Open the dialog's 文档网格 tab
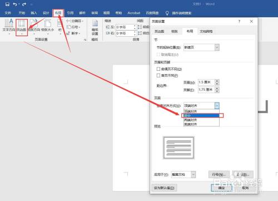Image resolution: width=278 pixels, height=201 pixels. coord(206,31)
